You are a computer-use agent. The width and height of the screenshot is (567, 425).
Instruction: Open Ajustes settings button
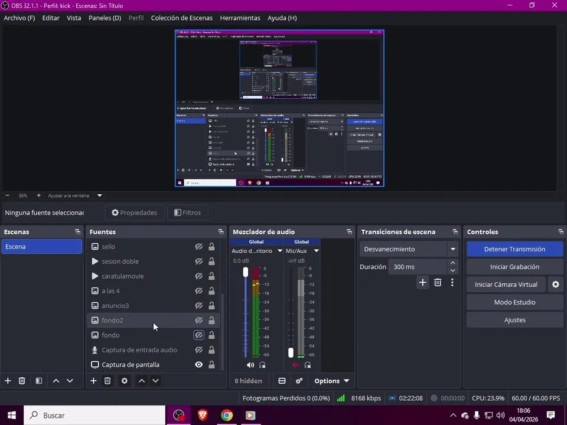[x=514, y=320]
